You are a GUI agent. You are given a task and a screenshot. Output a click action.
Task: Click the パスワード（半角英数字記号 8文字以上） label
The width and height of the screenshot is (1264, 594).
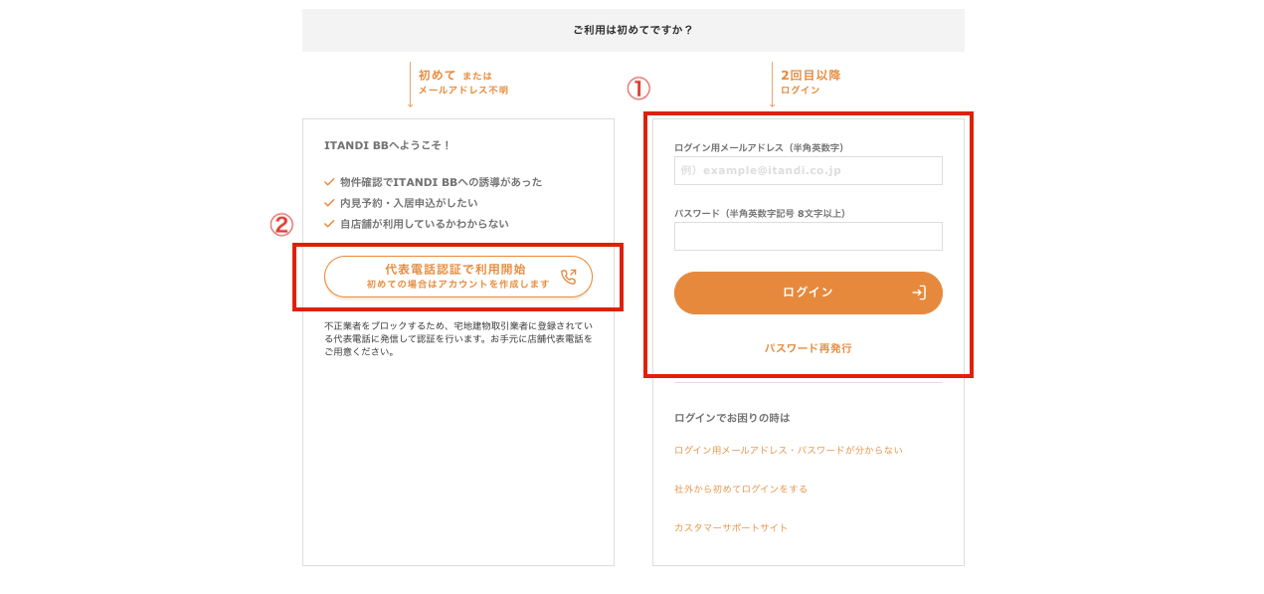click(x=760, y=213)
